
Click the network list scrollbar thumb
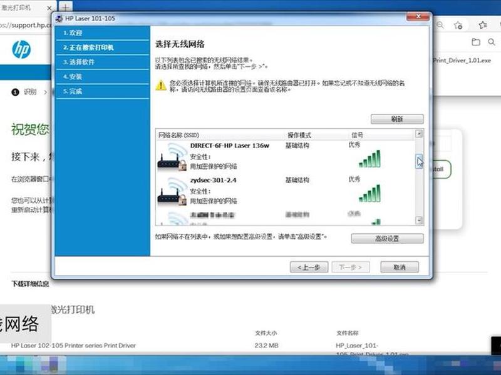tap(419, 161)
